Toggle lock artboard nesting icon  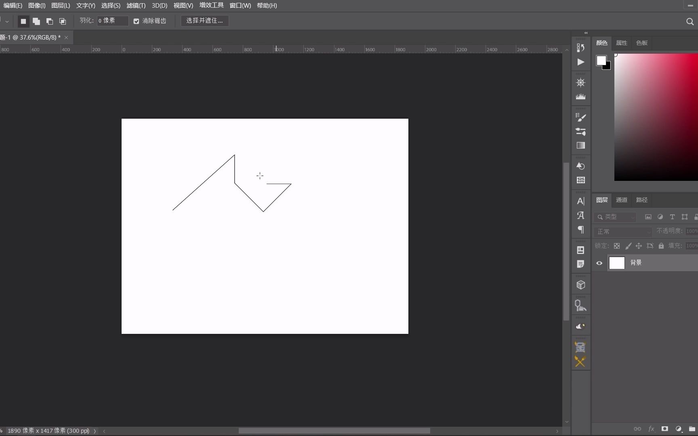(x=650, y=246)
